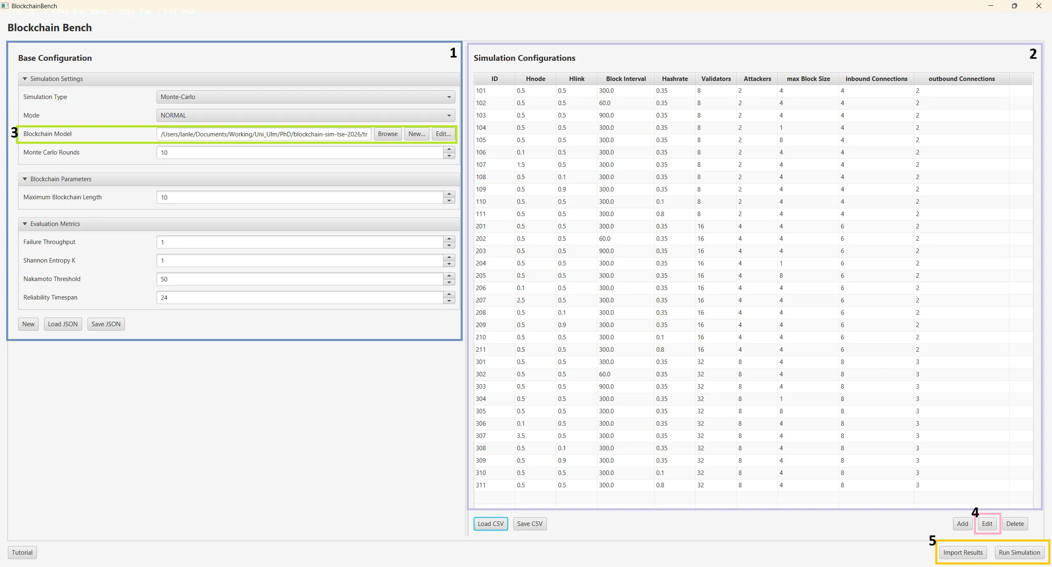Viewport: 1052px width, 567px height.
Task: Increase Maximum Blockchain Length value
Action: tap(449, 194)
